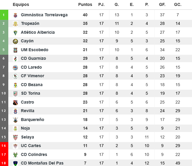Viewport: 192px width, 166px height.
Task: Select the CD Montañas Del Pas team name
Action: click(x=42, y=163)
